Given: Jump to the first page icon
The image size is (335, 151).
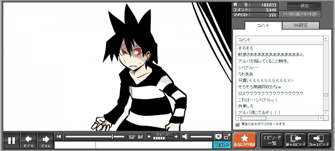Looking at the screenshot, I should [59, 136].
